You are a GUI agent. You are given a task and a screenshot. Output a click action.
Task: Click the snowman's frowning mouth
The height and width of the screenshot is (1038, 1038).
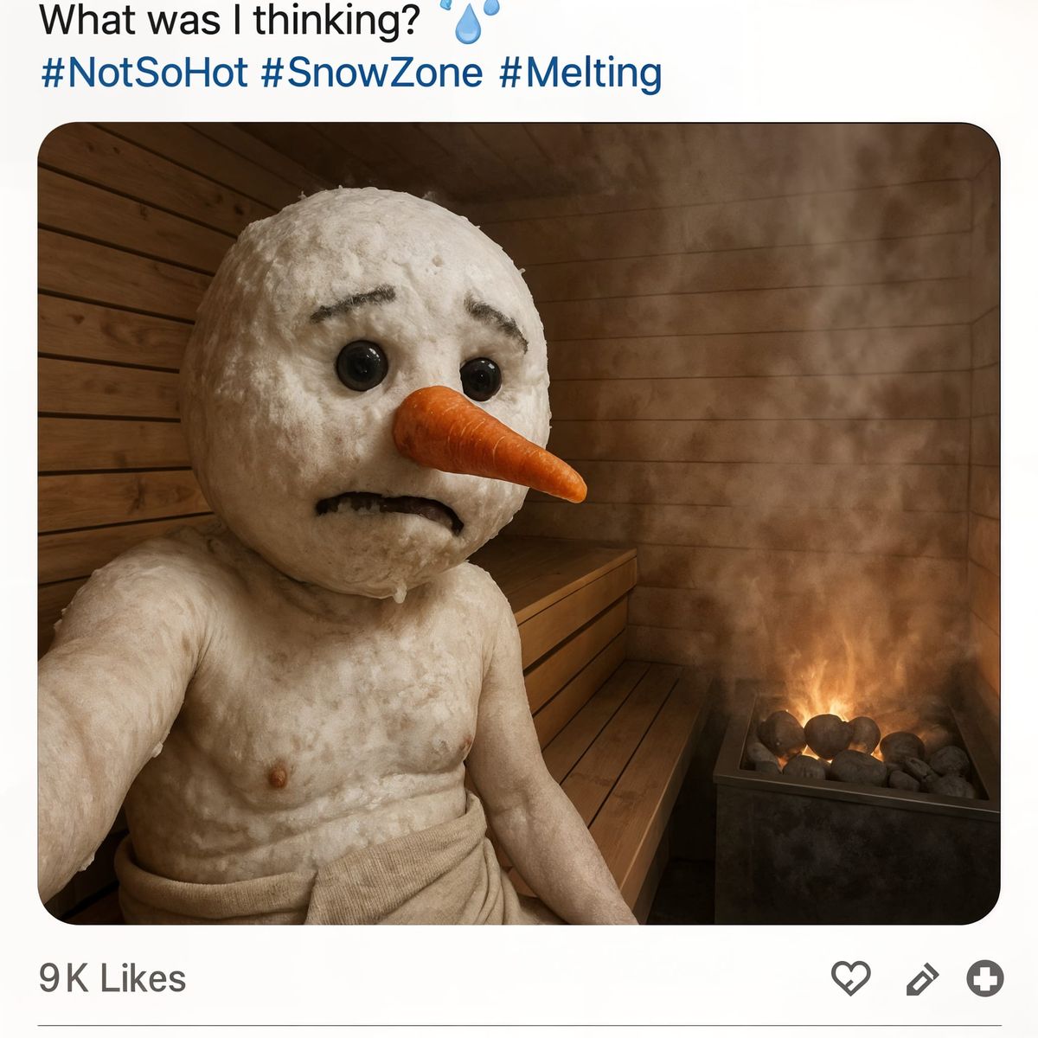coord(387,505)
